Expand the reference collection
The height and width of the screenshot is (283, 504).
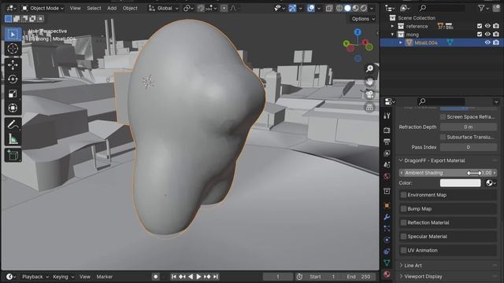click(392, 26)
